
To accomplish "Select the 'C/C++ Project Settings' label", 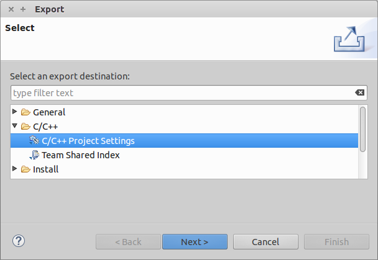I will (88, 141).
